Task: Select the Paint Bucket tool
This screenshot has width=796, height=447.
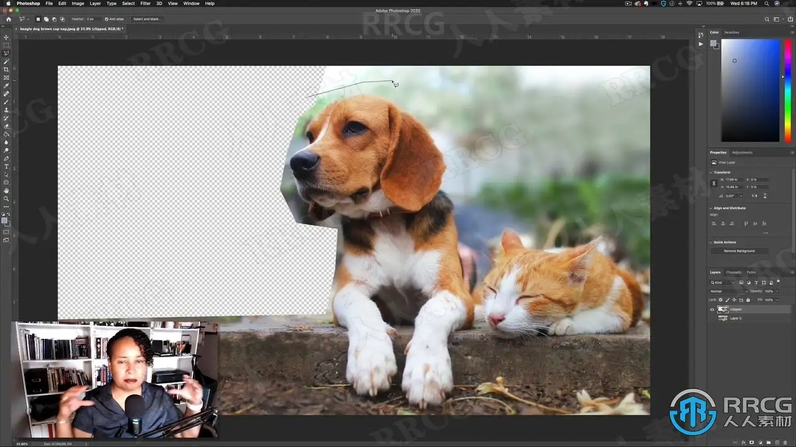Action: pos(6,134)
